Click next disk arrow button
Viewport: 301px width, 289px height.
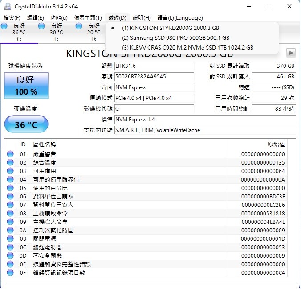click(x=291, y=53)
